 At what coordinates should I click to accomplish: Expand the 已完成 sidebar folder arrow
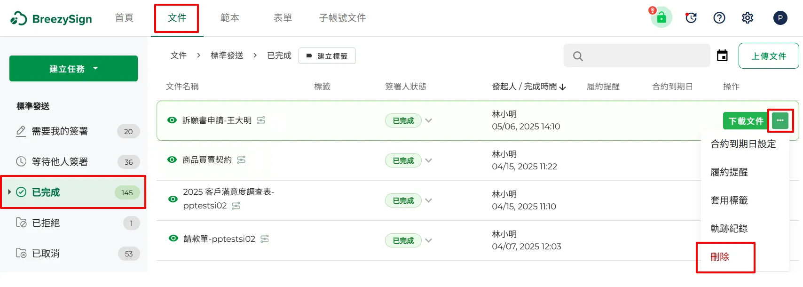pos(9,192)
